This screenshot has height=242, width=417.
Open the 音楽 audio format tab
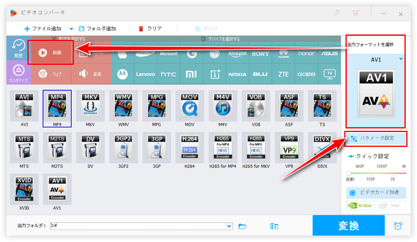point(91,74)
